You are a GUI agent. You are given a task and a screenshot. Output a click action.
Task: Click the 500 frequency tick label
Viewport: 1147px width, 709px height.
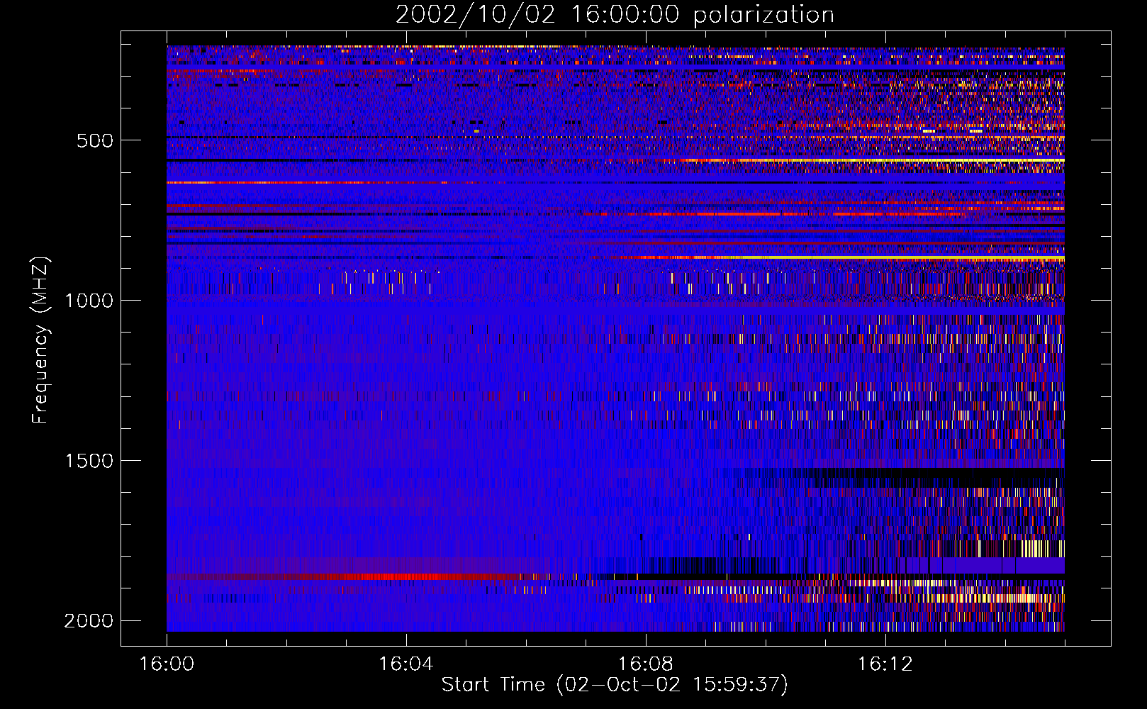tap(95, 140)
